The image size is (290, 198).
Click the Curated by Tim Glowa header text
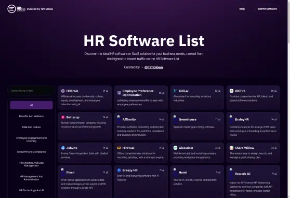pos(40,9)
